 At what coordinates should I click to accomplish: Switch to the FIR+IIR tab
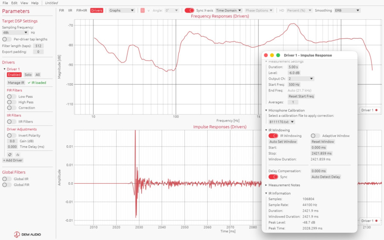pyautogui.click(x=81, y=10)
